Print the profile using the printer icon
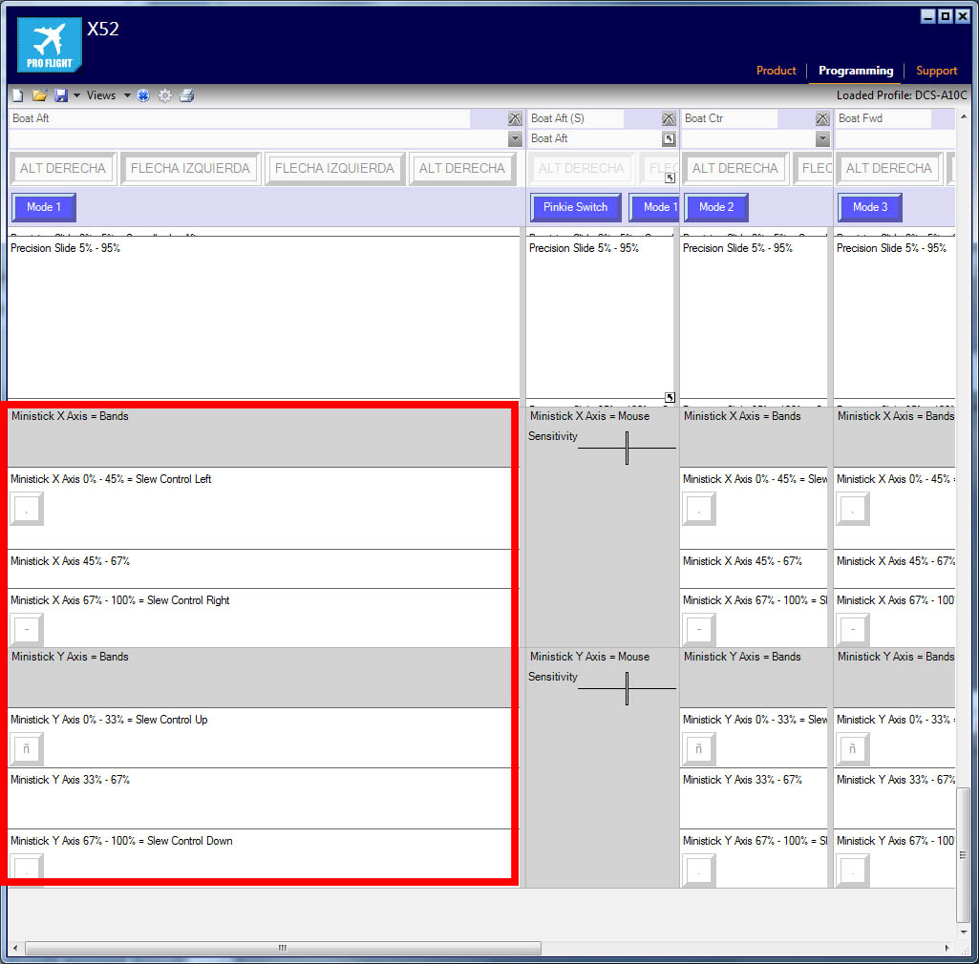This screenshot has width=979, height=964. 186,95
